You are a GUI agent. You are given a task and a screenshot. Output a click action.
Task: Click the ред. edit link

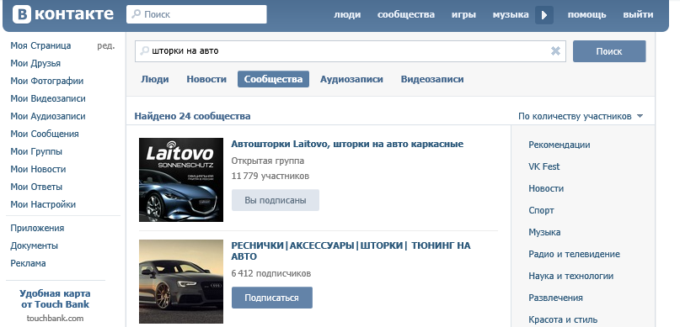tap(106, 46)
